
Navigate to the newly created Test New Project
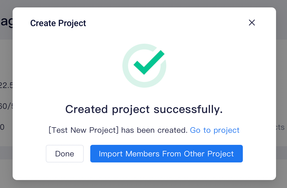215,130
